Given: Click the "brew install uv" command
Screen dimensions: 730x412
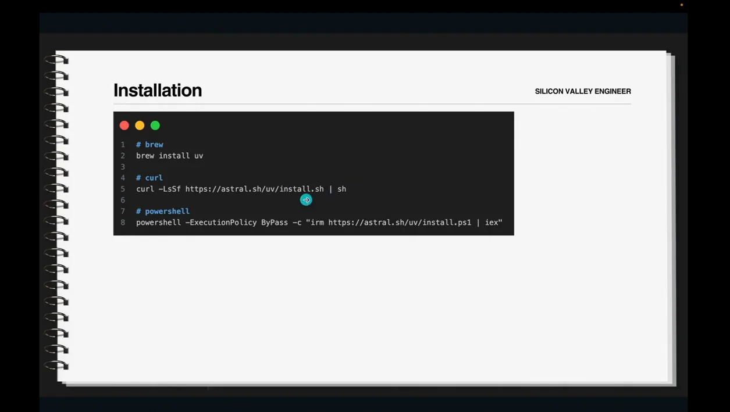Looking at the screenshot, I should tap(170, 156).
